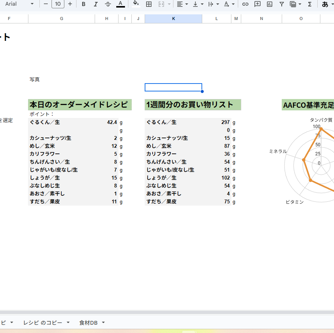Toggle bold formatting

(x=83, y=4)
